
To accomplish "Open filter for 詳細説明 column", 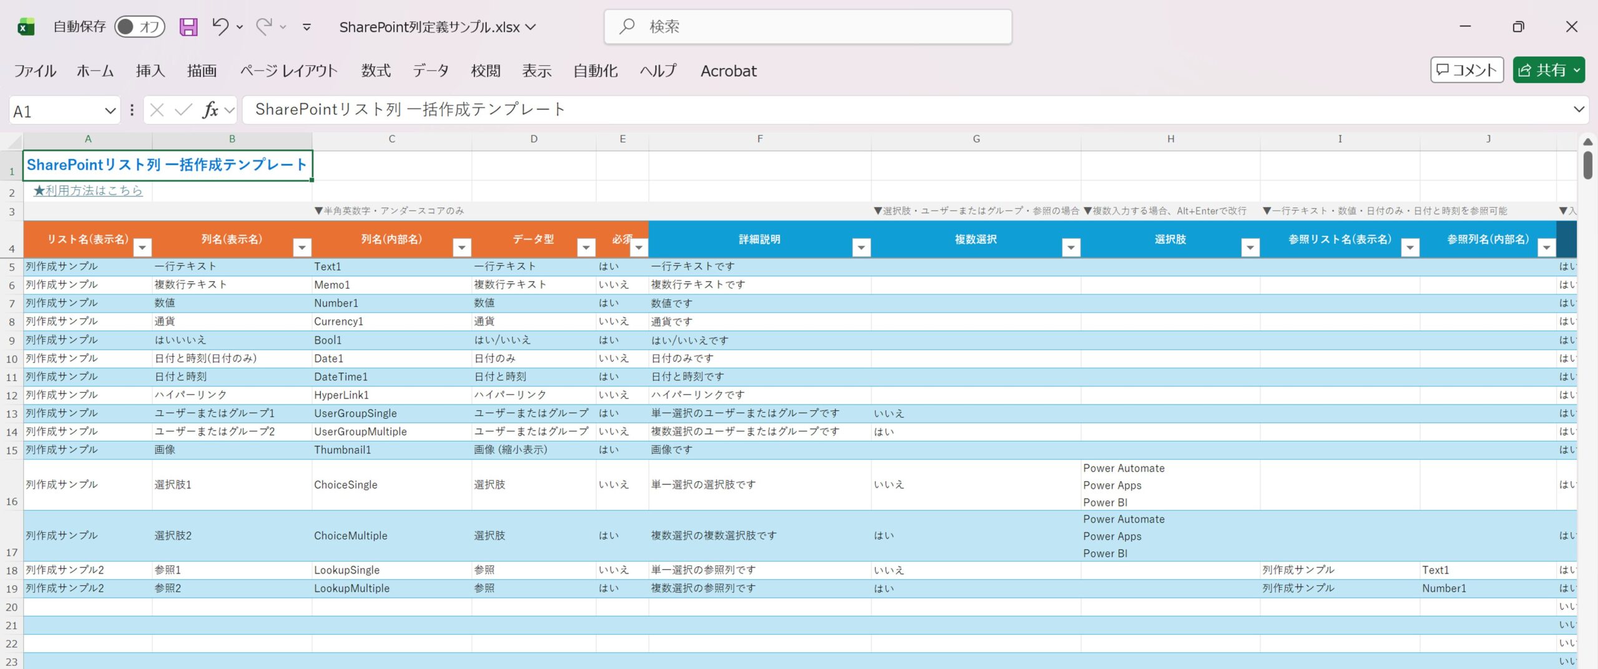I will [861, 248].
